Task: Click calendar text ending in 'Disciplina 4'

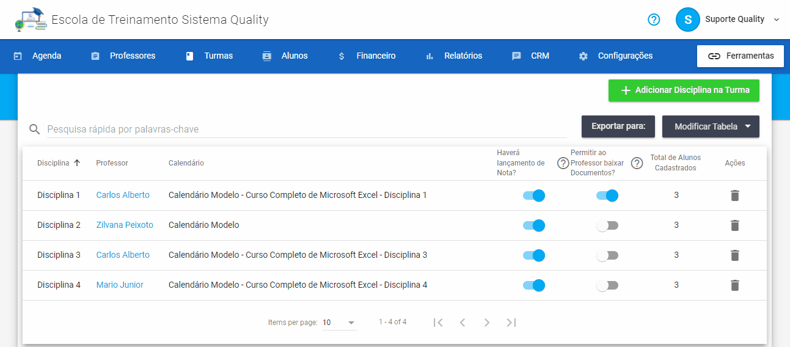Action: pyautogui.click(x=298, y=285)
